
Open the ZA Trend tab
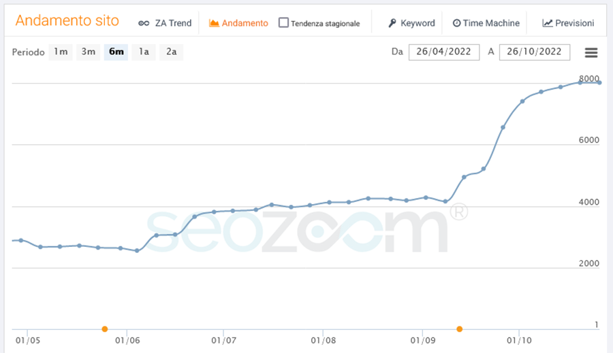(x=173, y=23)
